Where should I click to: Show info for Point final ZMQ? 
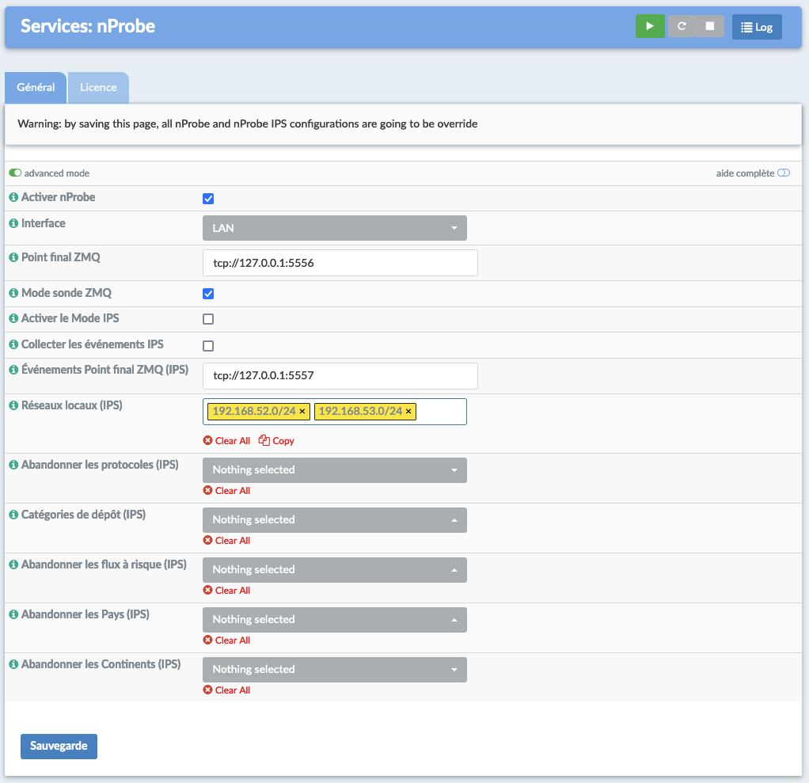click(14, 257)
